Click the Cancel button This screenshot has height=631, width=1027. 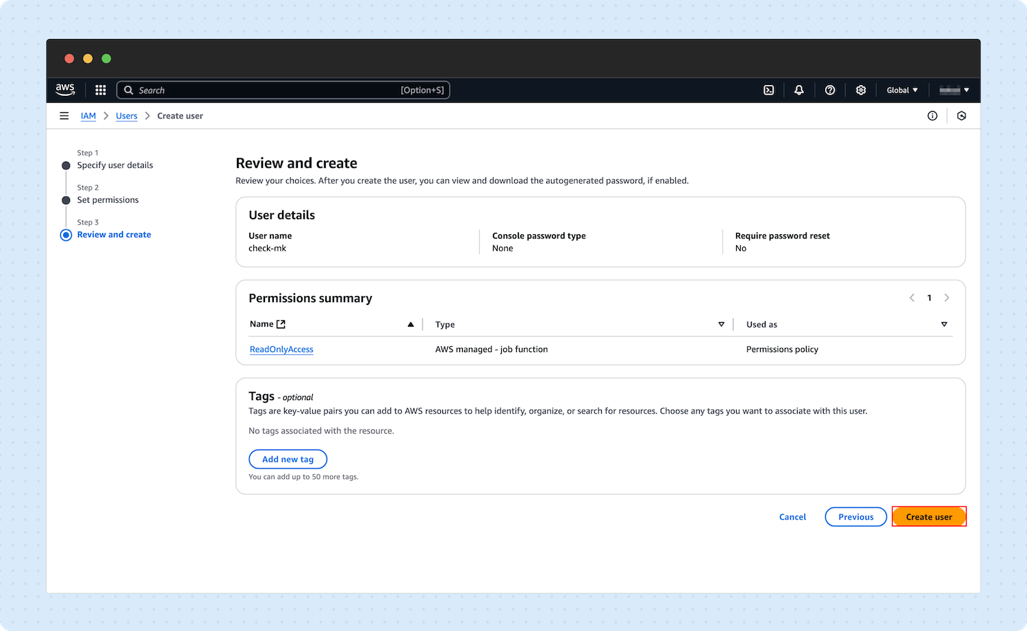(792, 517)
